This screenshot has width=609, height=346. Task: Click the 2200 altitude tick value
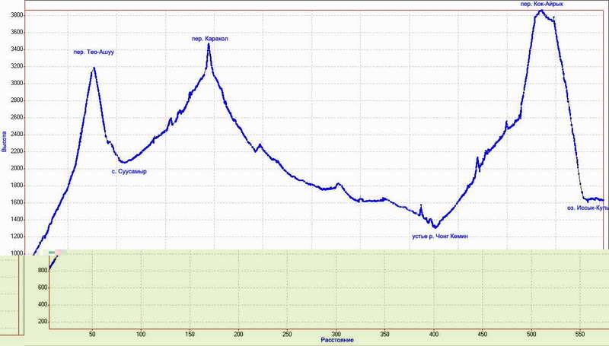[17, 151]
